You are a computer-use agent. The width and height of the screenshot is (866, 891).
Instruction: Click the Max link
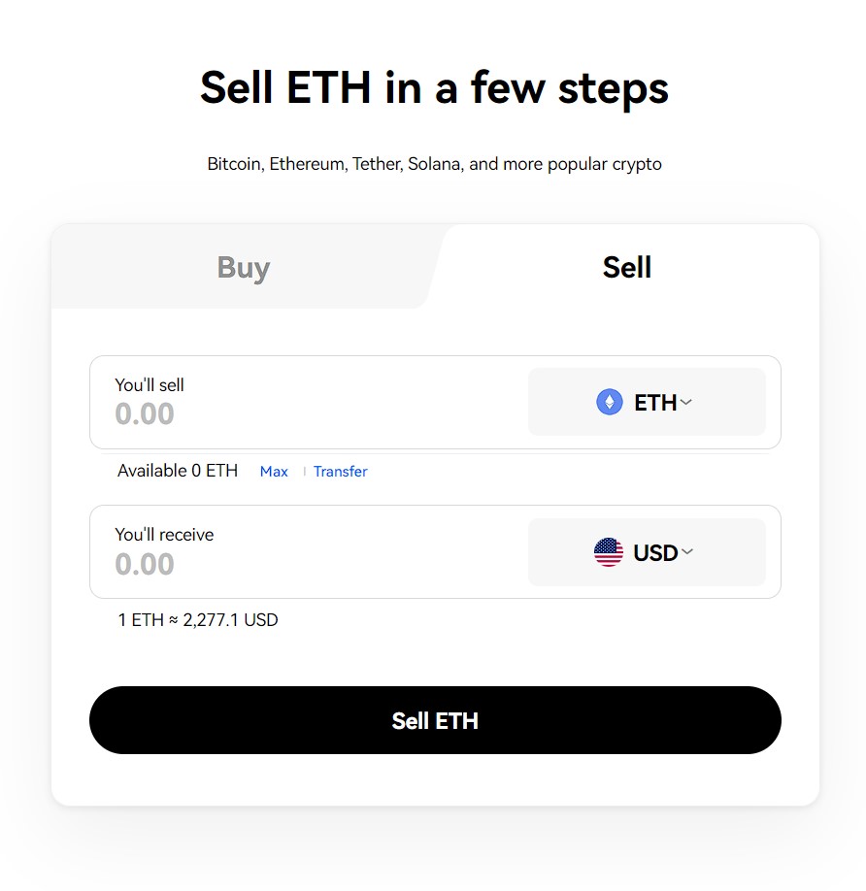point(274,472)
